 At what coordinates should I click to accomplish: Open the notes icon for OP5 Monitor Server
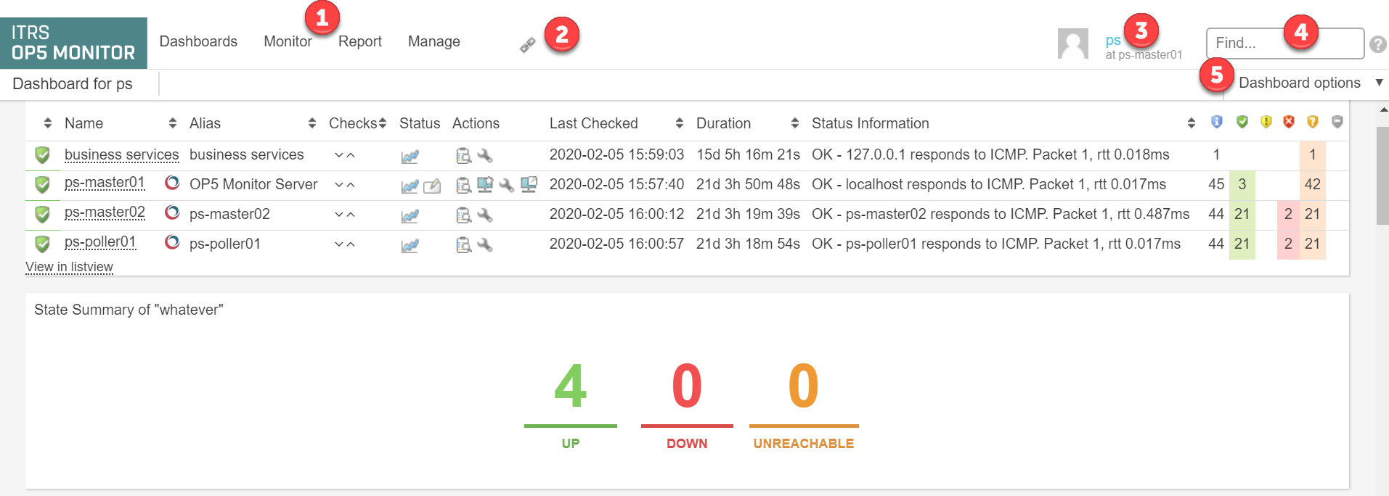click(432, 186)
